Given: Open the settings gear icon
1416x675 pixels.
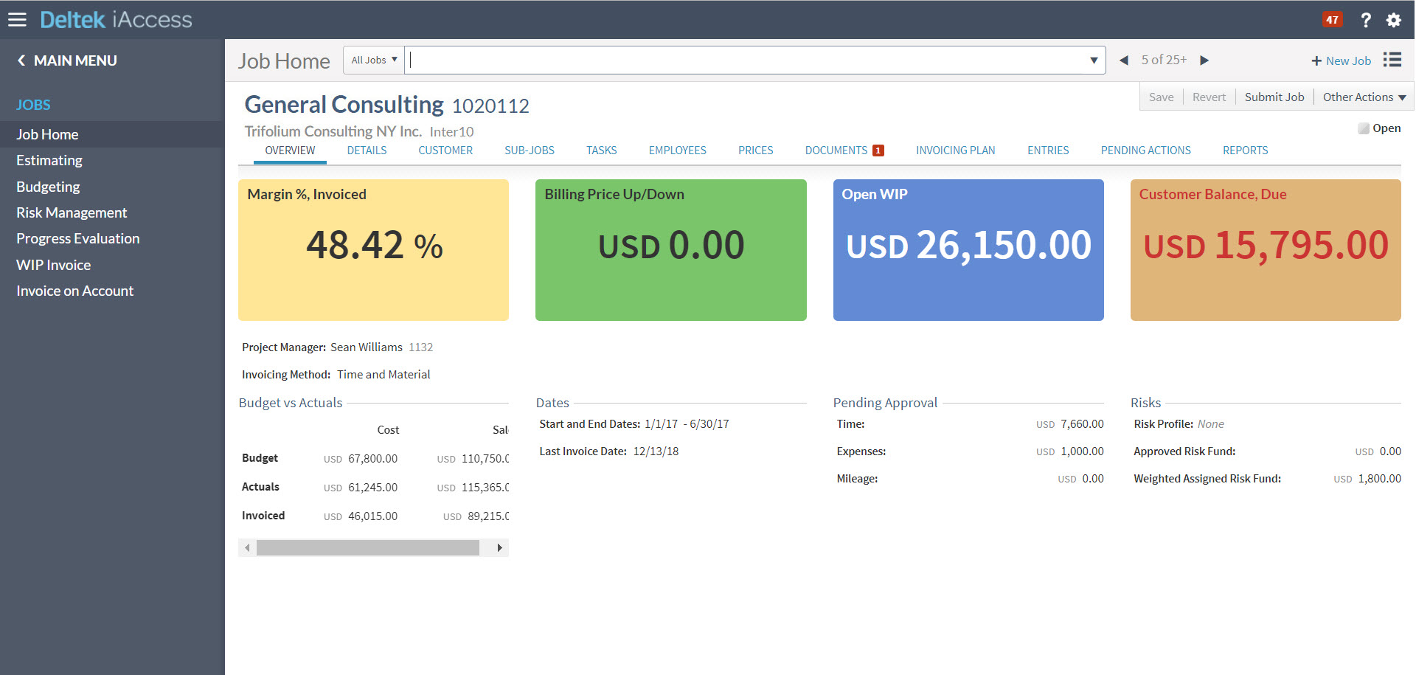Looking at the screenshot, I should pos(1393,20).
